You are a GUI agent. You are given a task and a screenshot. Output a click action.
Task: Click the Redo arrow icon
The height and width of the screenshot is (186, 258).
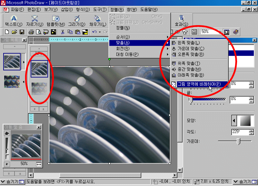pos(105,32)
